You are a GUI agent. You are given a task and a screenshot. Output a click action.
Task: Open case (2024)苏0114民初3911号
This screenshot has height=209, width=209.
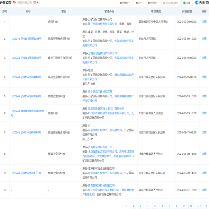click(27, 173)
